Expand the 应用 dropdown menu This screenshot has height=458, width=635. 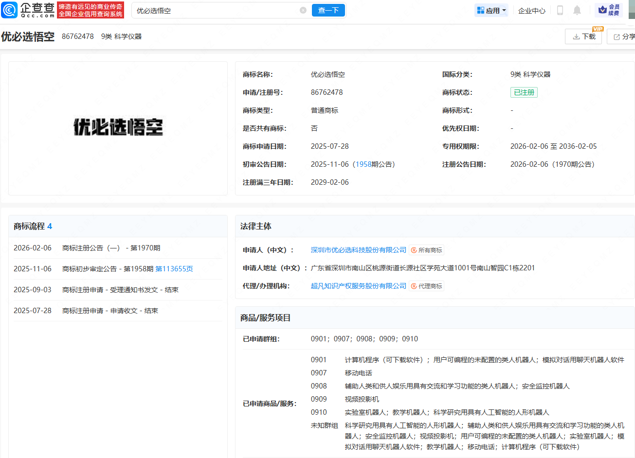pos(491,10)
